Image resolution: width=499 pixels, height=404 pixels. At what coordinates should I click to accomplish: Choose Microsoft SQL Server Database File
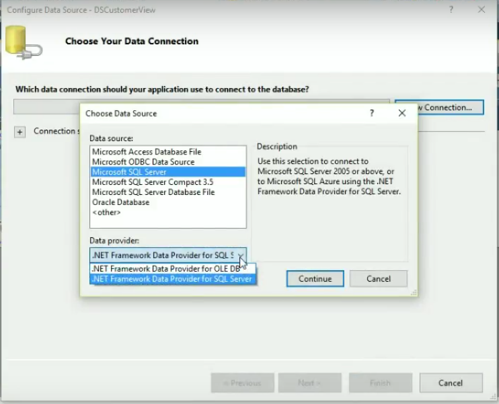(168, 192)
